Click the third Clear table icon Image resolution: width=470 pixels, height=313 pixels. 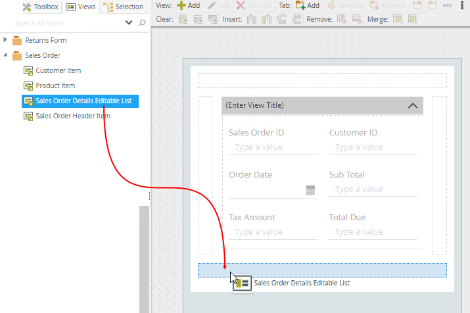click(x=213, y=19)
